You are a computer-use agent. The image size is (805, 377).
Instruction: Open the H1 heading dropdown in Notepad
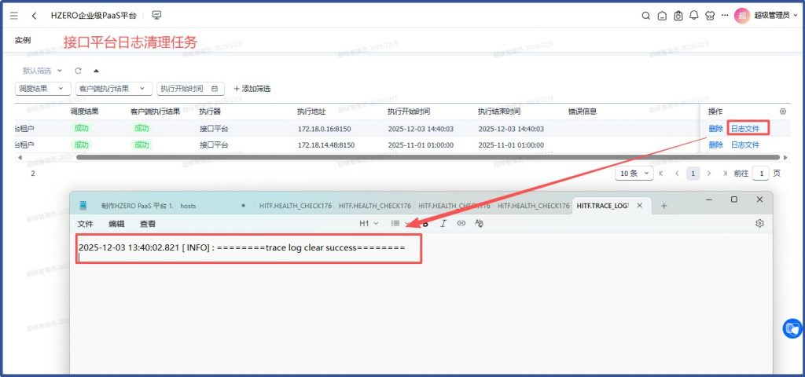click(369, 223)
